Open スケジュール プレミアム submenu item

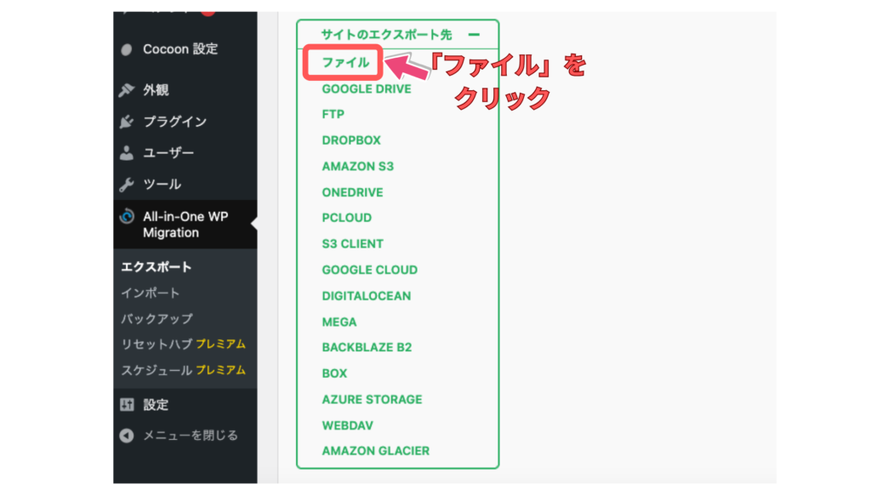[x=183, y=370]
